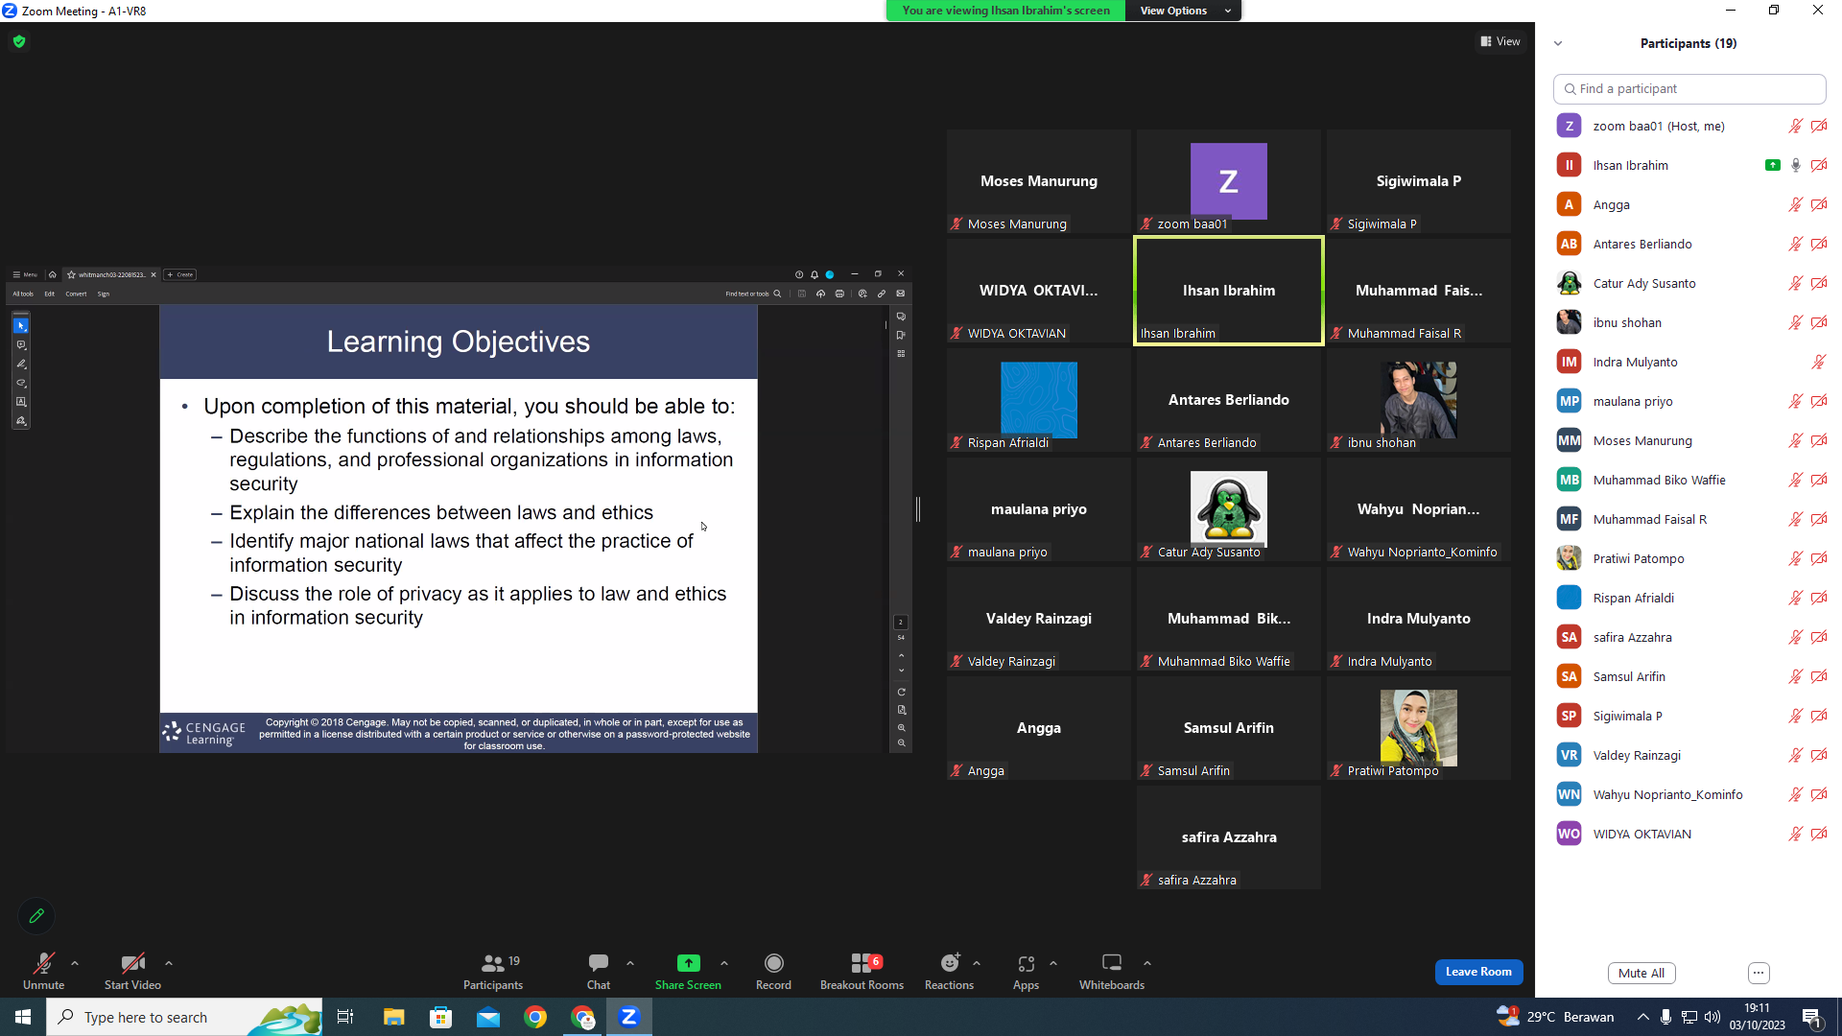Image resolution: width=1842 pixels, height=1036 pixels.
Task: Open the Edit menu in Acrobat
Action: (50, 294)
